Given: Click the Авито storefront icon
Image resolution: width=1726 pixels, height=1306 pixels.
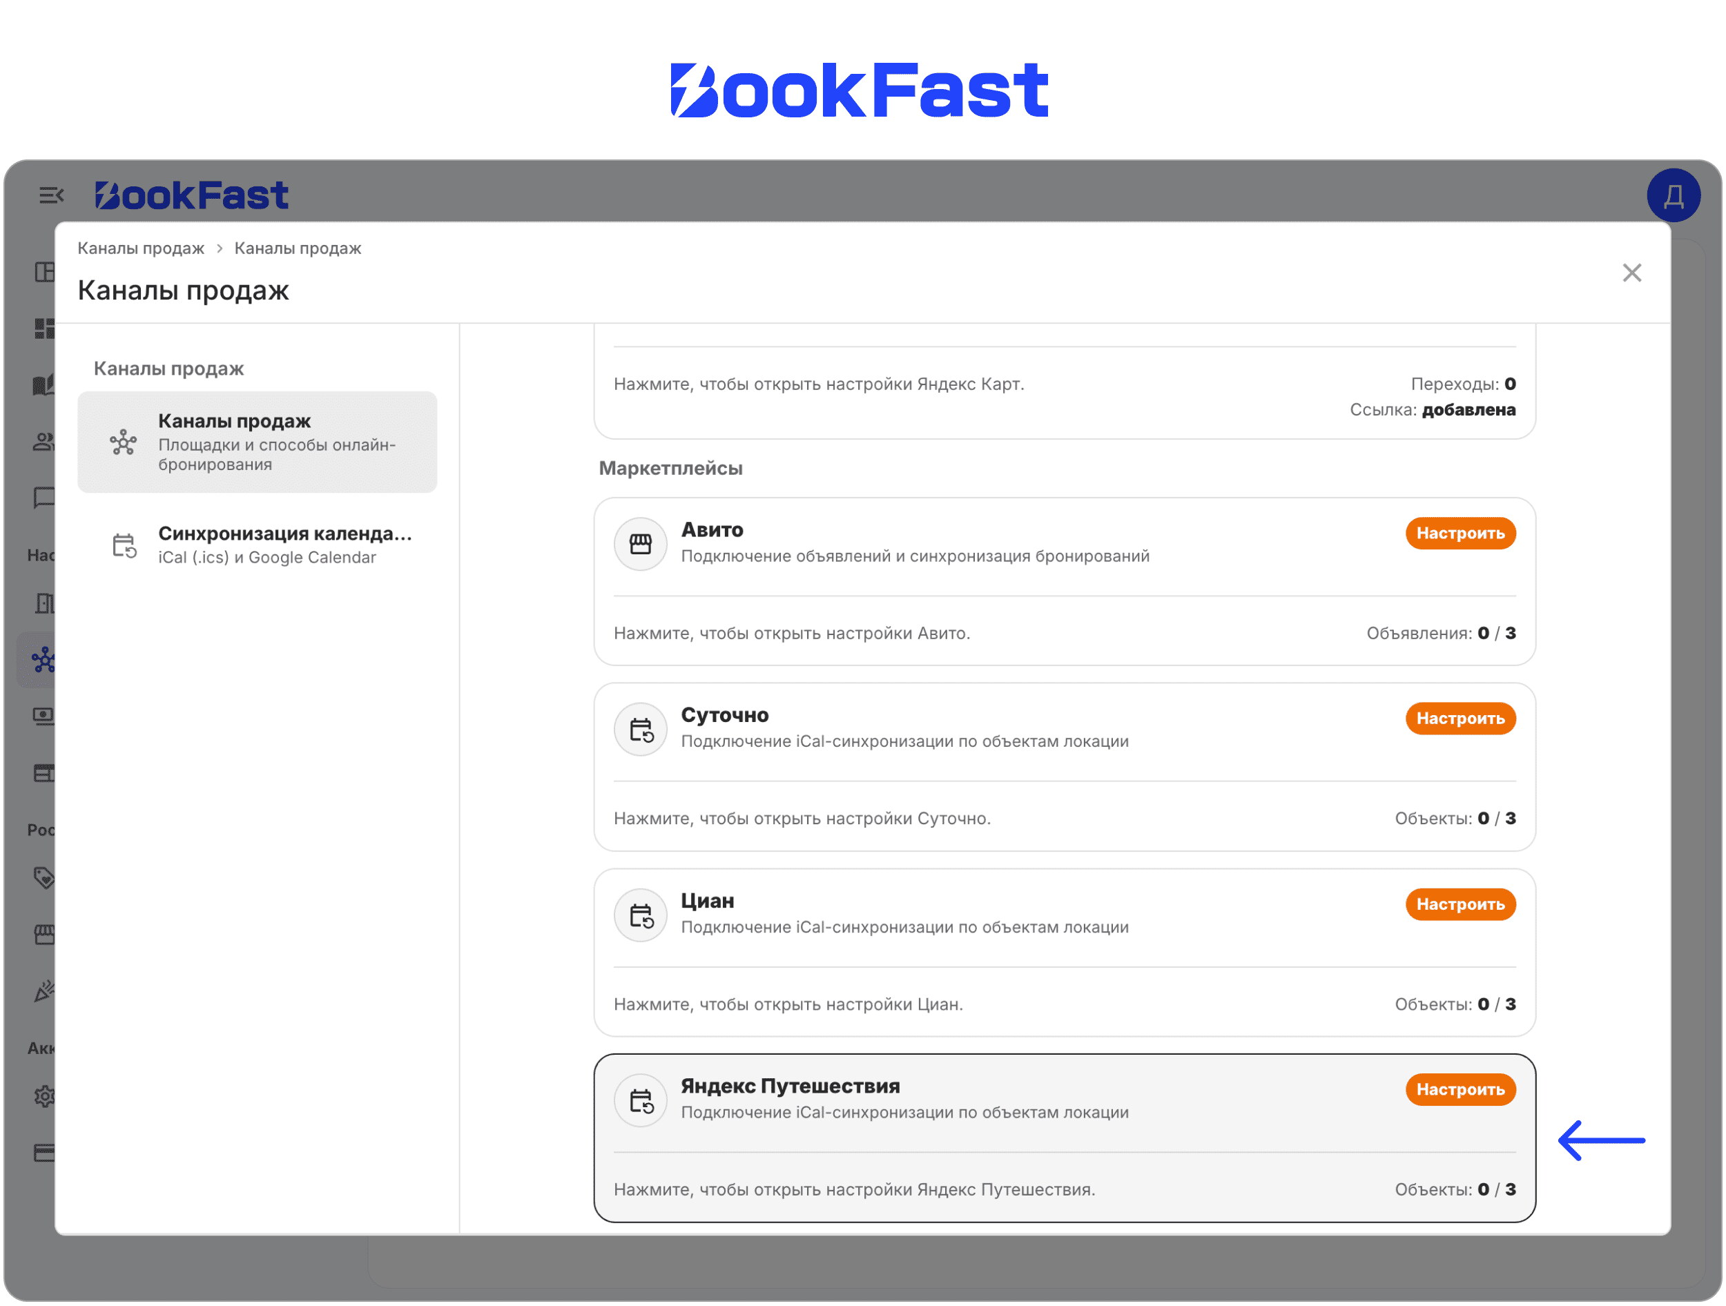Looking at the screenshot, I should tap(640, 544).
